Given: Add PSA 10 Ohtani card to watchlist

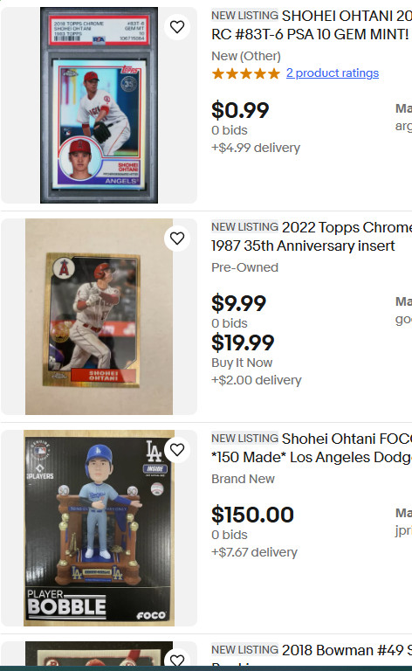Looking at the screenshot, I should [177, 27].
